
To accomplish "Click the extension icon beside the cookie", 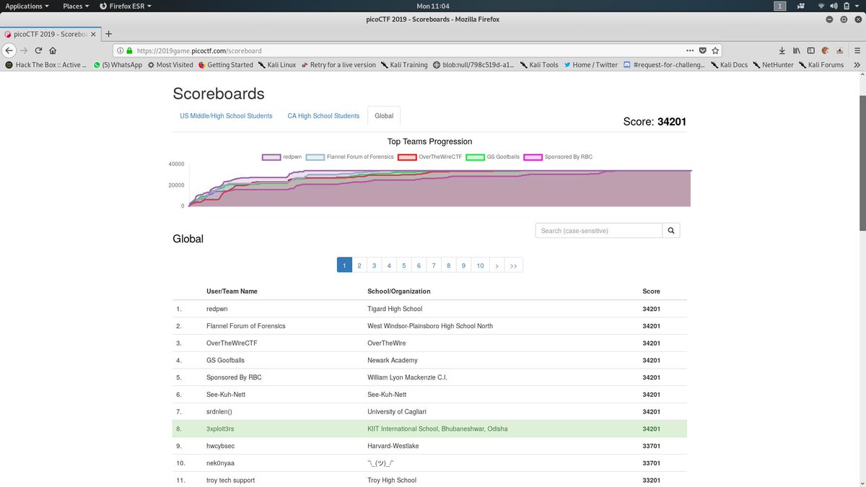I will (x=839, y=51).
